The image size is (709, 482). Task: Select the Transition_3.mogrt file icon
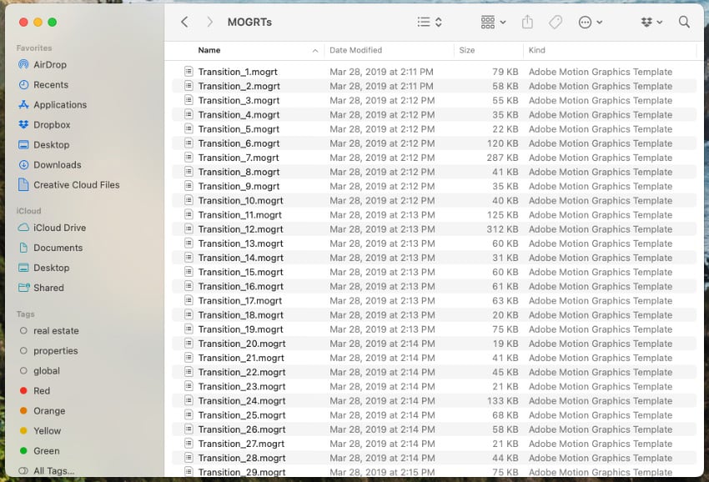pos(189,100)
